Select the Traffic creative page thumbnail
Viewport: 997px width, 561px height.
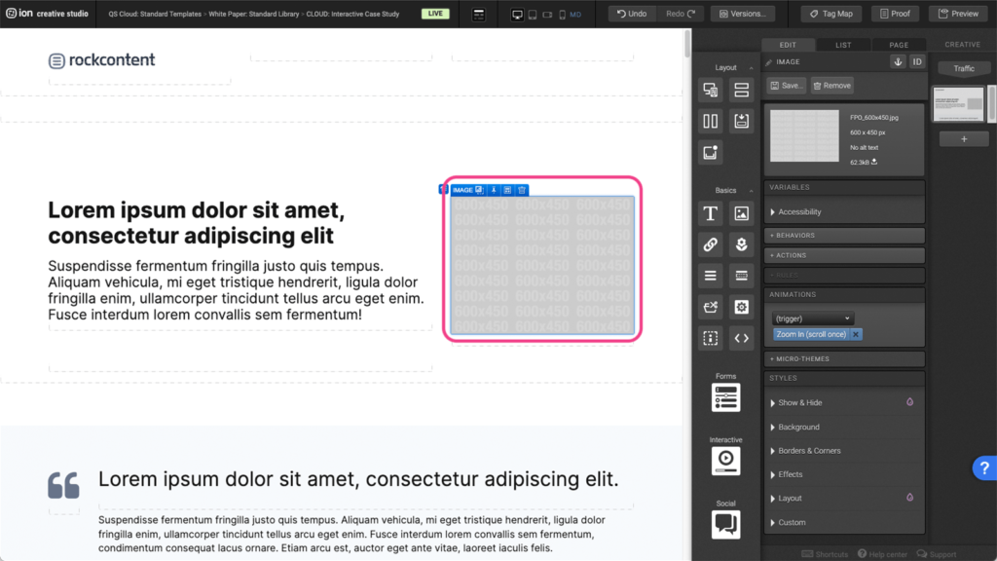[958, 104]
